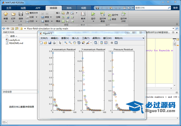Click the green Run (运行) arrow

93,14
